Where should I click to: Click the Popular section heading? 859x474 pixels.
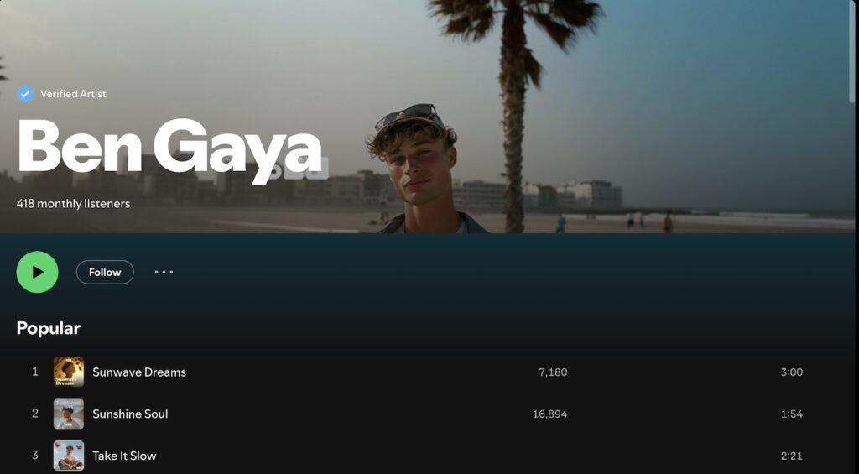(x=48, y=328)
